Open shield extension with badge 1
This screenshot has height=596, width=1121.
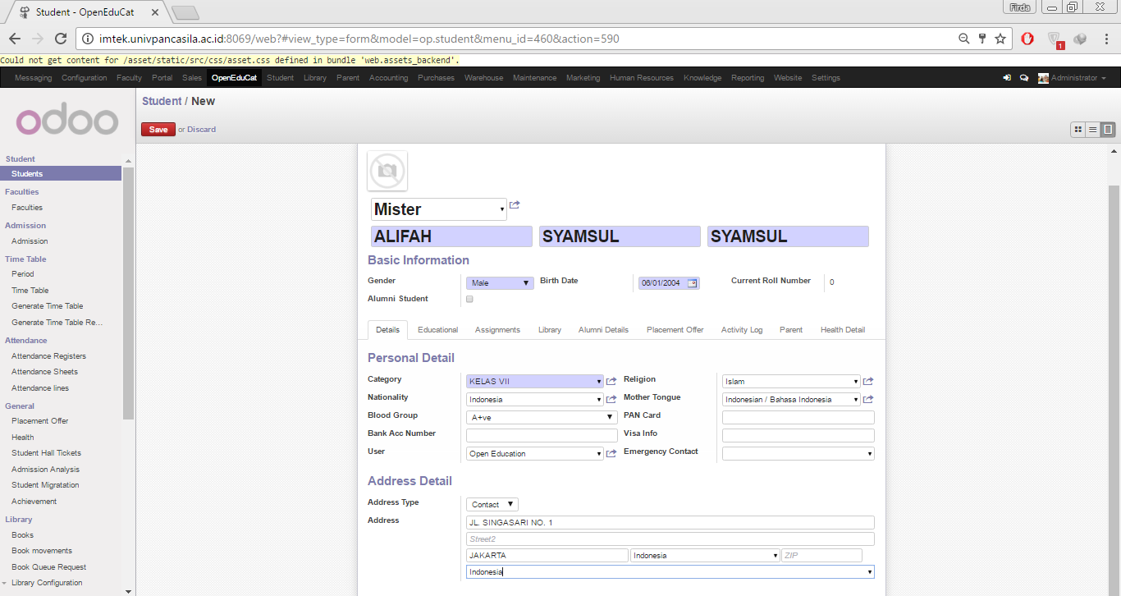[1055, 39]
